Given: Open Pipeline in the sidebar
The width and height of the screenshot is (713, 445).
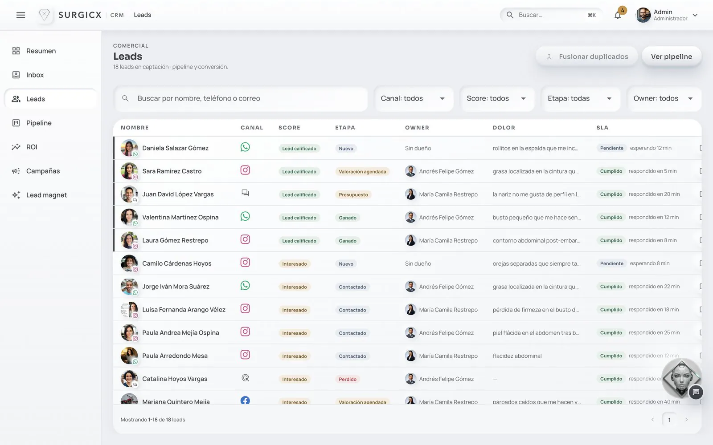Looking at the screenshot, I should (50, 123).
